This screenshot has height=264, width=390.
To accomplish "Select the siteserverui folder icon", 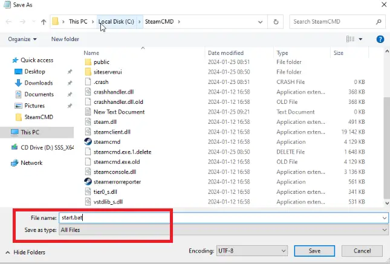I will [x=88, y=72].
